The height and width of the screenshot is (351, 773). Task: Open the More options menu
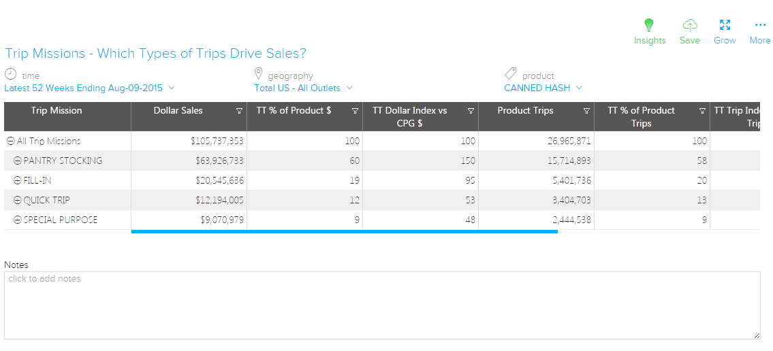click(760, 25)
